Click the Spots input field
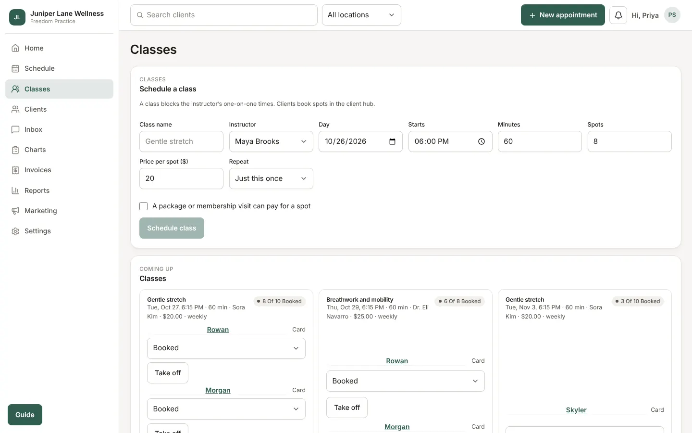The height and width of the screenshot is (433, 692). 630,141
